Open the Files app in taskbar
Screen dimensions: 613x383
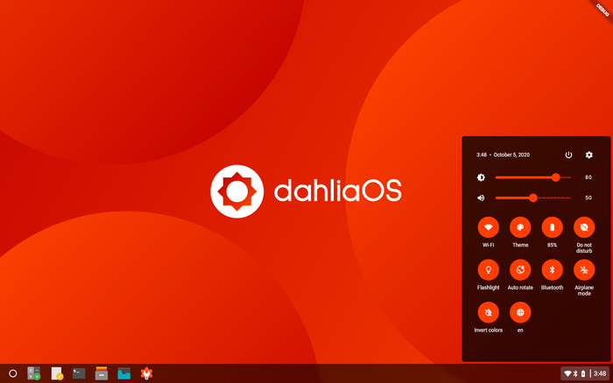[x=102, y=373]
